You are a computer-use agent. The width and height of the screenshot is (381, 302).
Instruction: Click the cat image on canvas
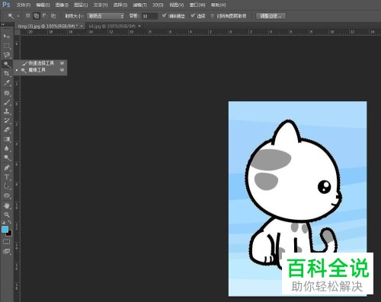pyautogui.click(x=297, y=199)
